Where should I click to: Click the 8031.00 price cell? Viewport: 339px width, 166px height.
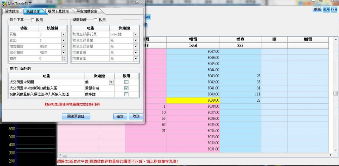click(193, 149)
